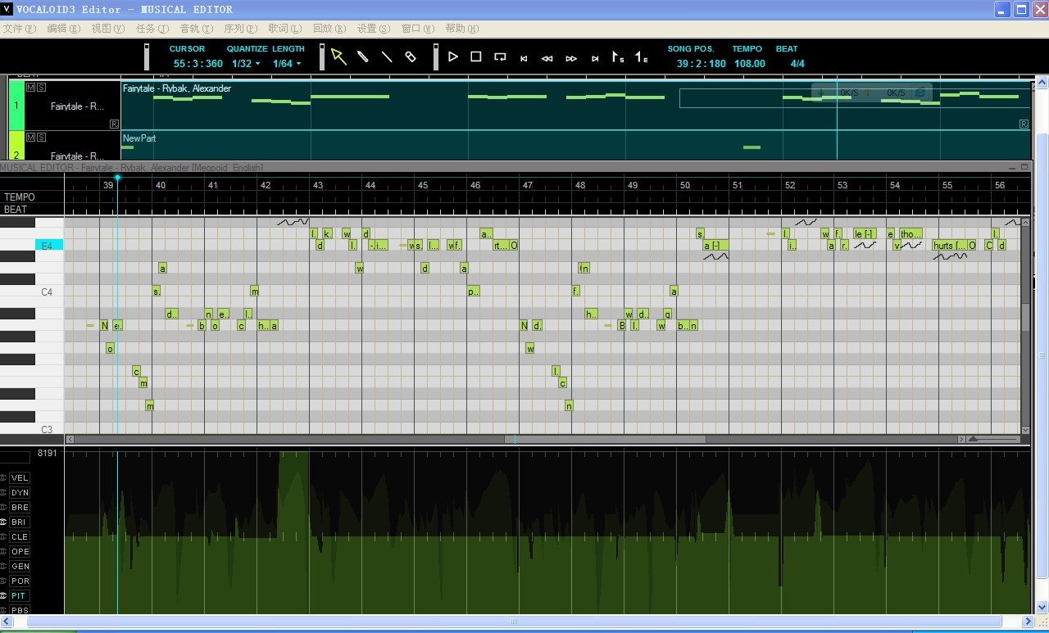1049x633 pixels.
Task: Jump to the song end
Action: tap(595, 58)
